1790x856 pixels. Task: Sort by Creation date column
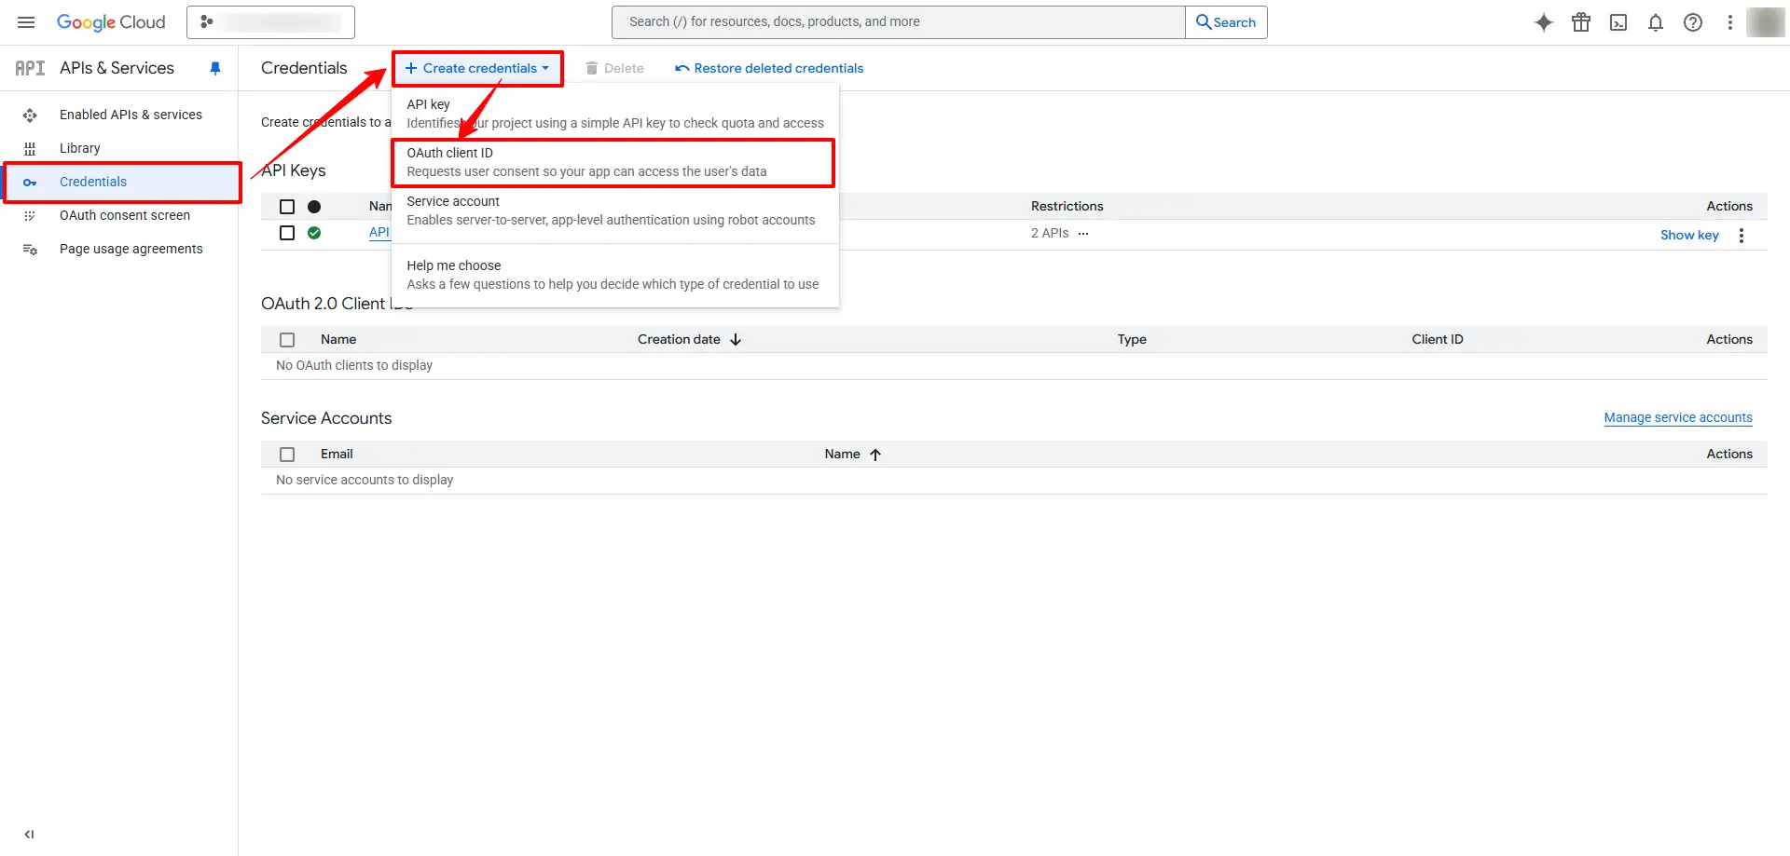tap(679, 339)
